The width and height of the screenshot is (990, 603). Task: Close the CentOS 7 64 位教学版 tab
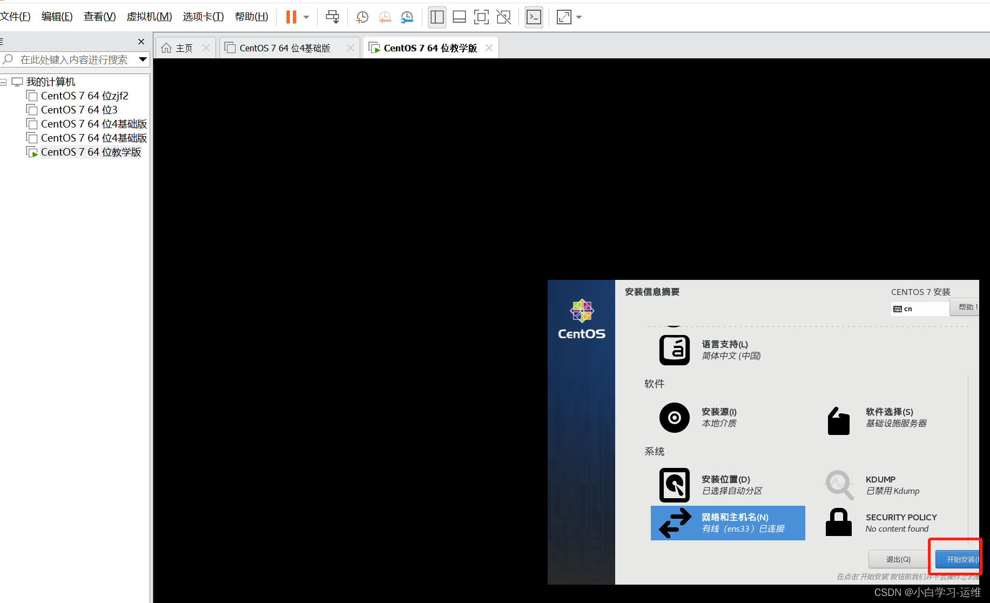point(489,48)
